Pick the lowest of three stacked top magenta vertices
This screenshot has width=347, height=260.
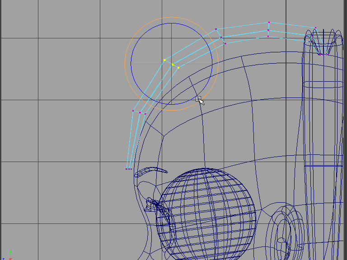[x=268, y=36]
